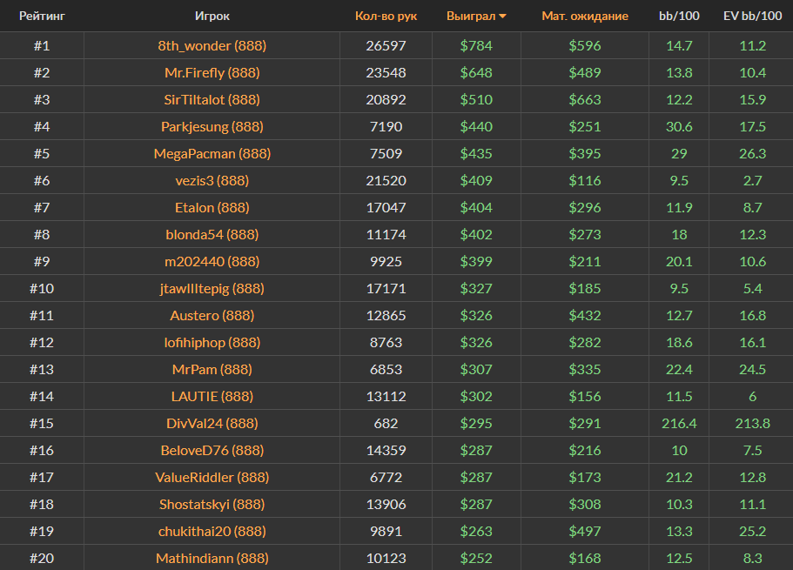Image resolution: width=793 pixels, height=570 pixels.
Task: Click m202440 (888) player name
Action: (212, 262)
